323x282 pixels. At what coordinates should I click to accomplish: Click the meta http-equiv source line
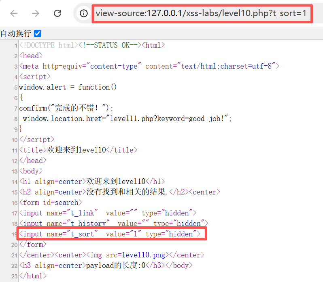(149, 66)
